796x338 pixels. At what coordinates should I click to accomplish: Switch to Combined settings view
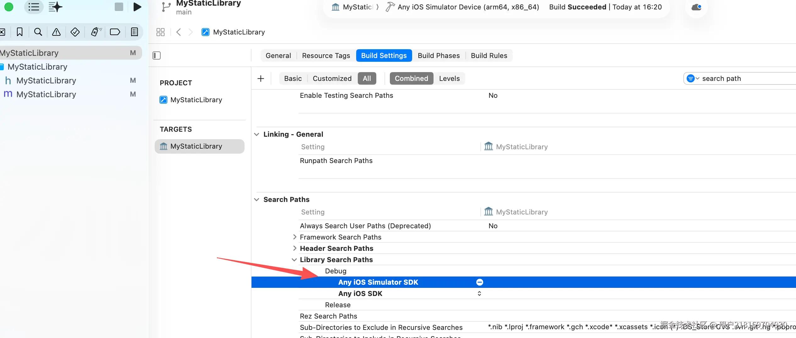pos(412,78)
